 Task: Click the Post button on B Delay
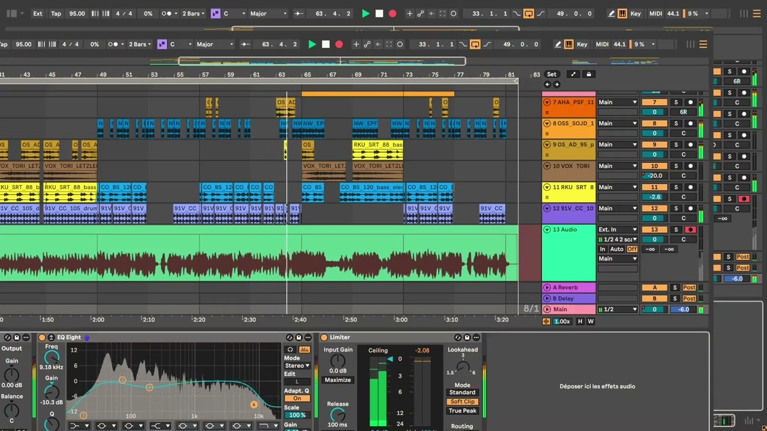point(689,299)
